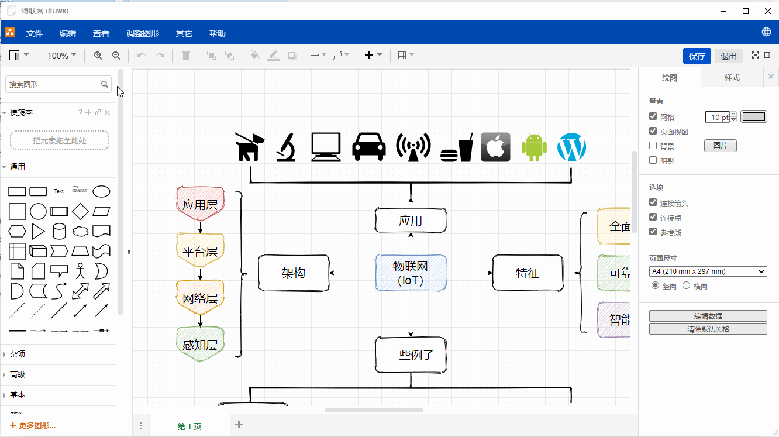Click the language globe icon
This screenshot has width=779, height=437.
[x=766, y=32]
